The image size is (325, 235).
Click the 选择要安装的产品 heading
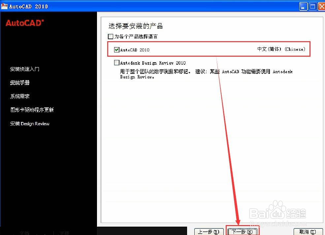(x=136, y=26)
